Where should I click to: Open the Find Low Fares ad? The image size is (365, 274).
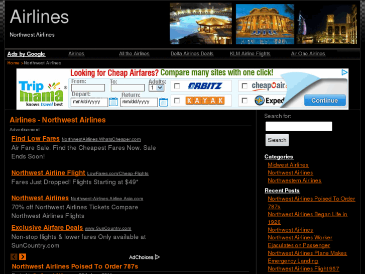click(36, 139)
